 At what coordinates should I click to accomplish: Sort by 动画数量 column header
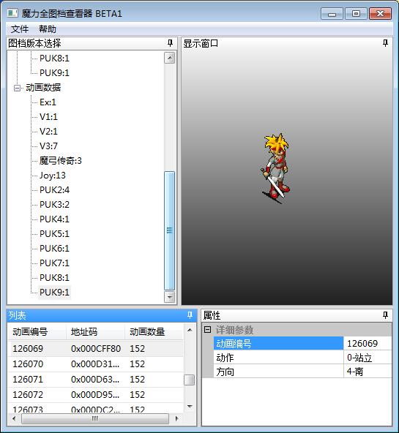tap(154, 331)
